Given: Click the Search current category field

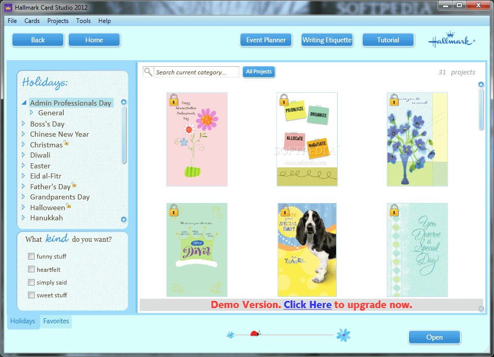Looking at the screenshot, I should coord(196,72).
